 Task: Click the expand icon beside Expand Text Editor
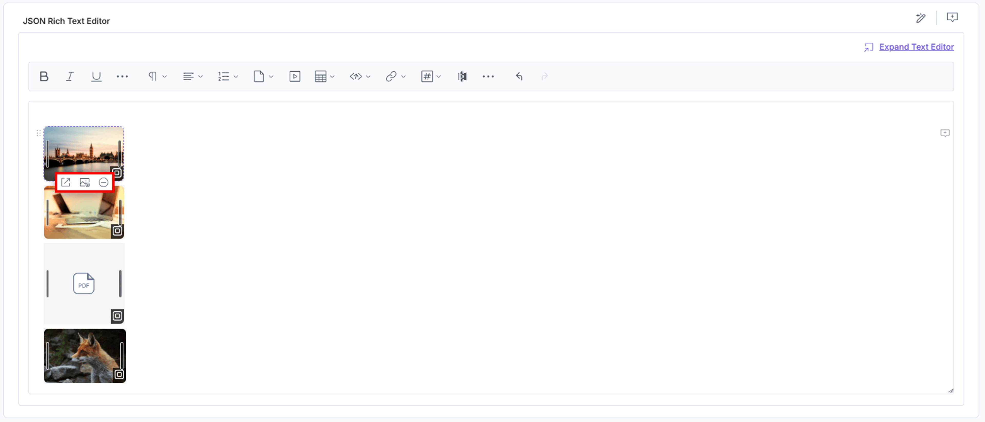[868, 47]
